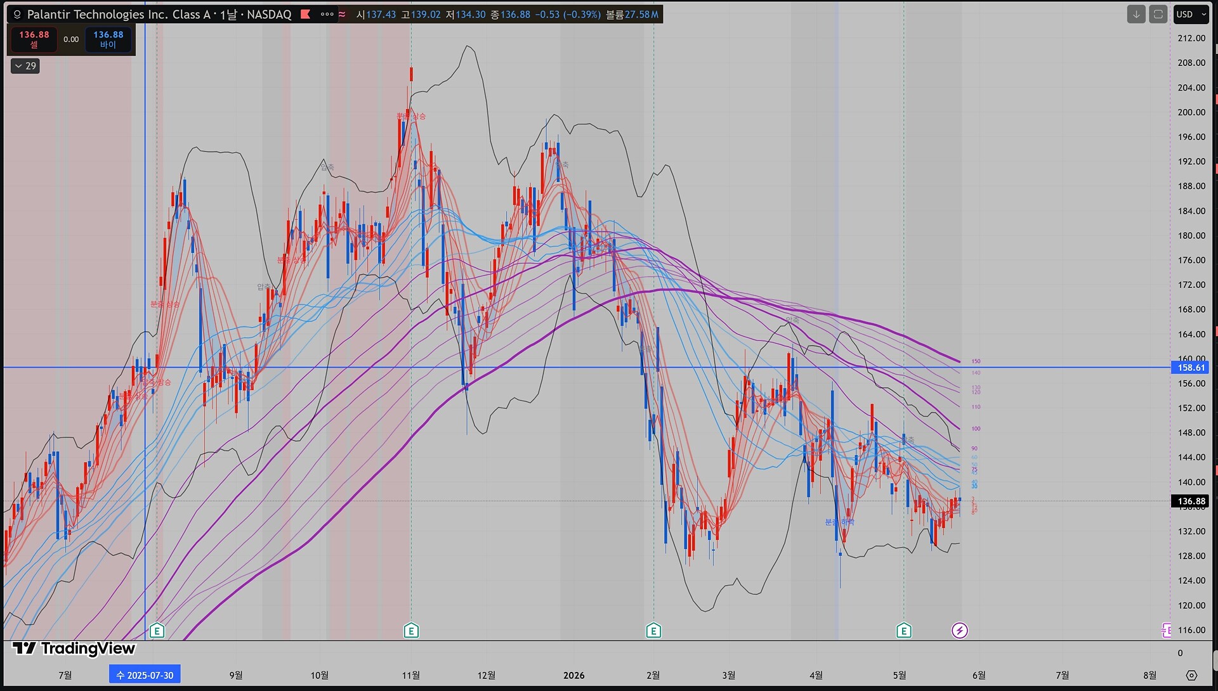Click the 0.00 spread value between sell and buy
This screenshot has width=1218, height=691.
[71, 39]
